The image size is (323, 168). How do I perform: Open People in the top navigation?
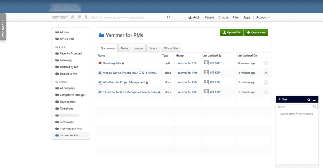pyautogui.click(x=209, y=17)
